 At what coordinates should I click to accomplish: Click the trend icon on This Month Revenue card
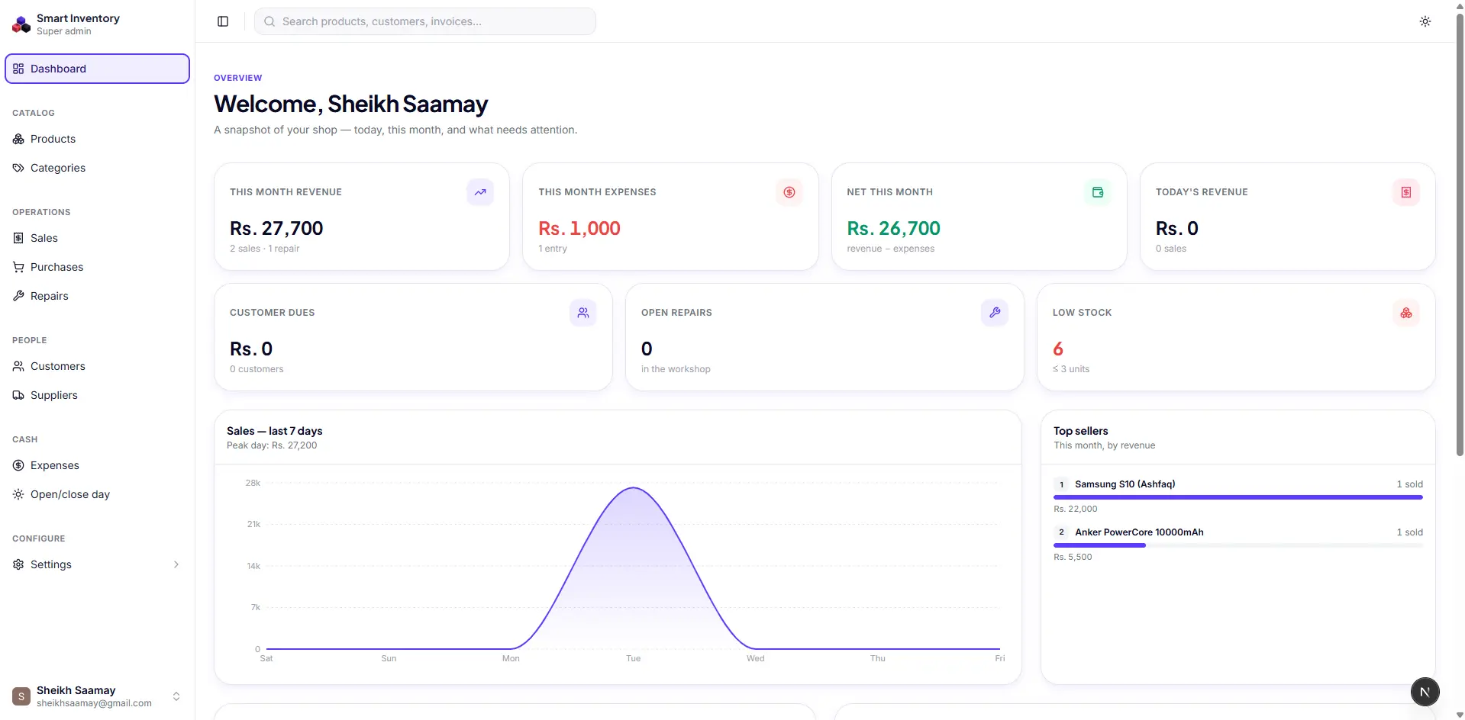[x=480, y=192]
